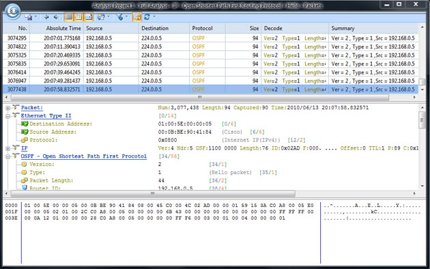Screen dimensions: 430x269
Task: Select the value 01:00:5E:00:00:05
Action: point(185,124)
